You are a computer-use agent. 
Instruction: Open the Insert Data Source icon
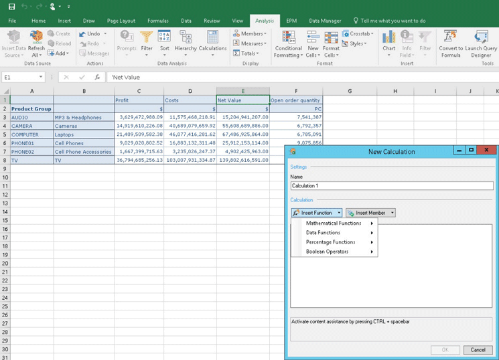[x=13, y=37]
